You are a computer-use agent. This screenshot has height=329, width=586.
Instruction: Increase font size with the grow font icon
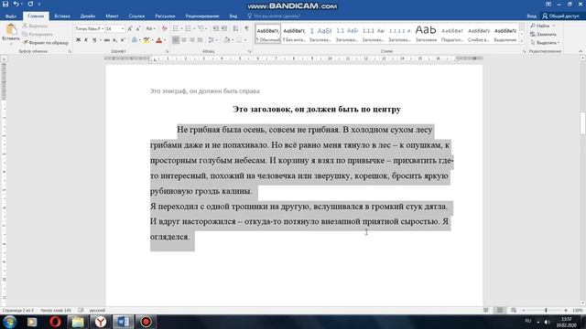point(130,28)
